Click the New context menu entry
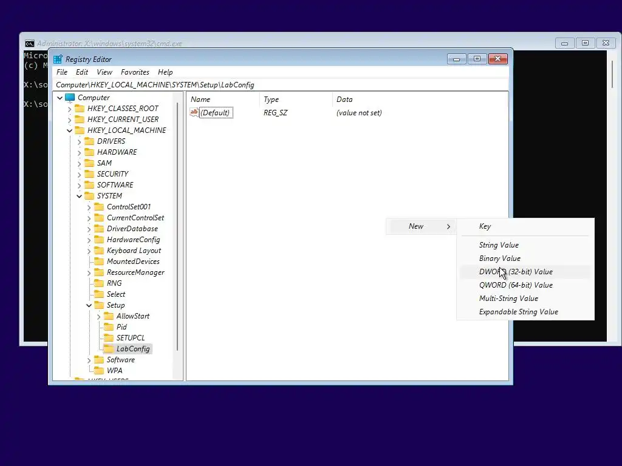 pos(422,226)
